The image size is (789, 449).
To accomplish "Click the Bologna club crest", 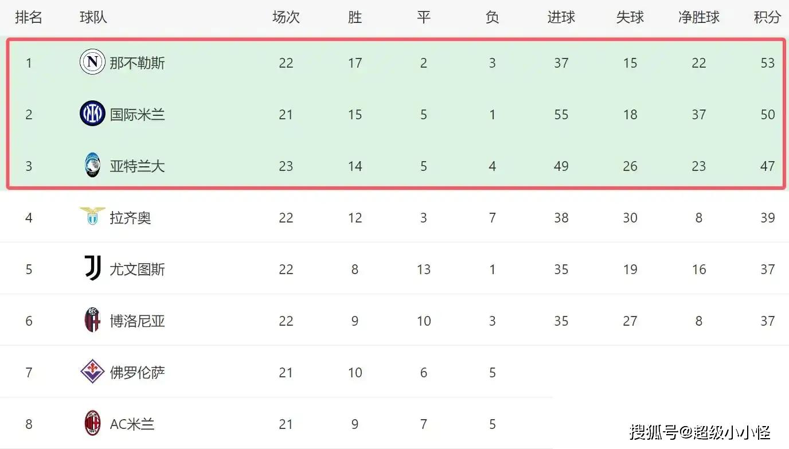I will coord(92,320).
